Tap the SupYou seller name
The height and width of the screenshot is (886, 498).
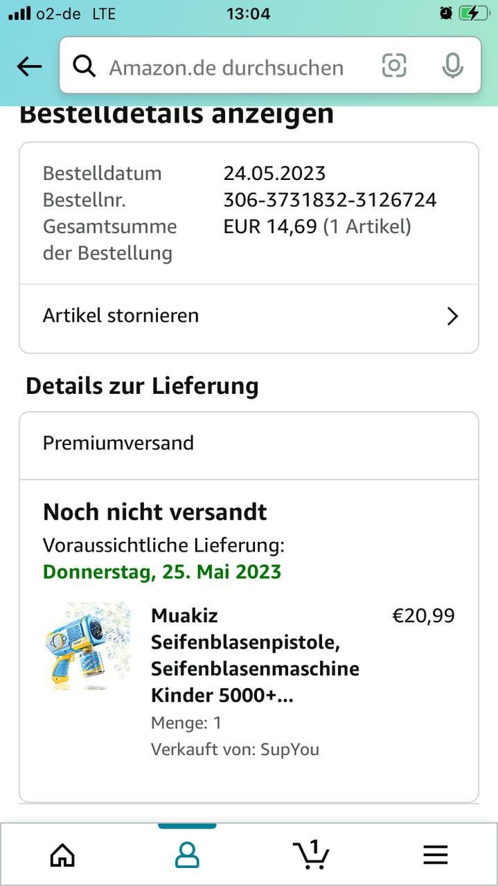(290, 750)
